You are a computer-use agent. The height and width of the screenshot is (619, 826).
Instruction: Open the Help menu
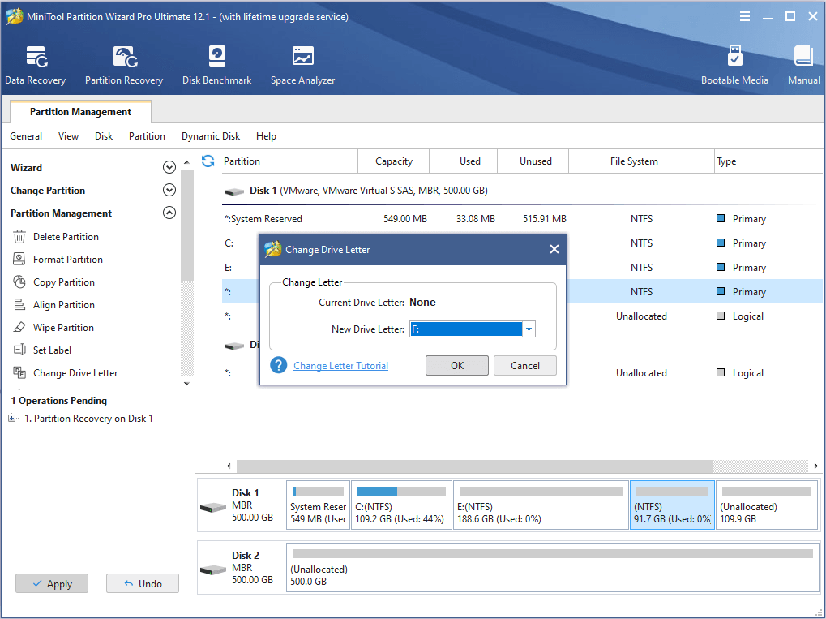pos(266,136)
